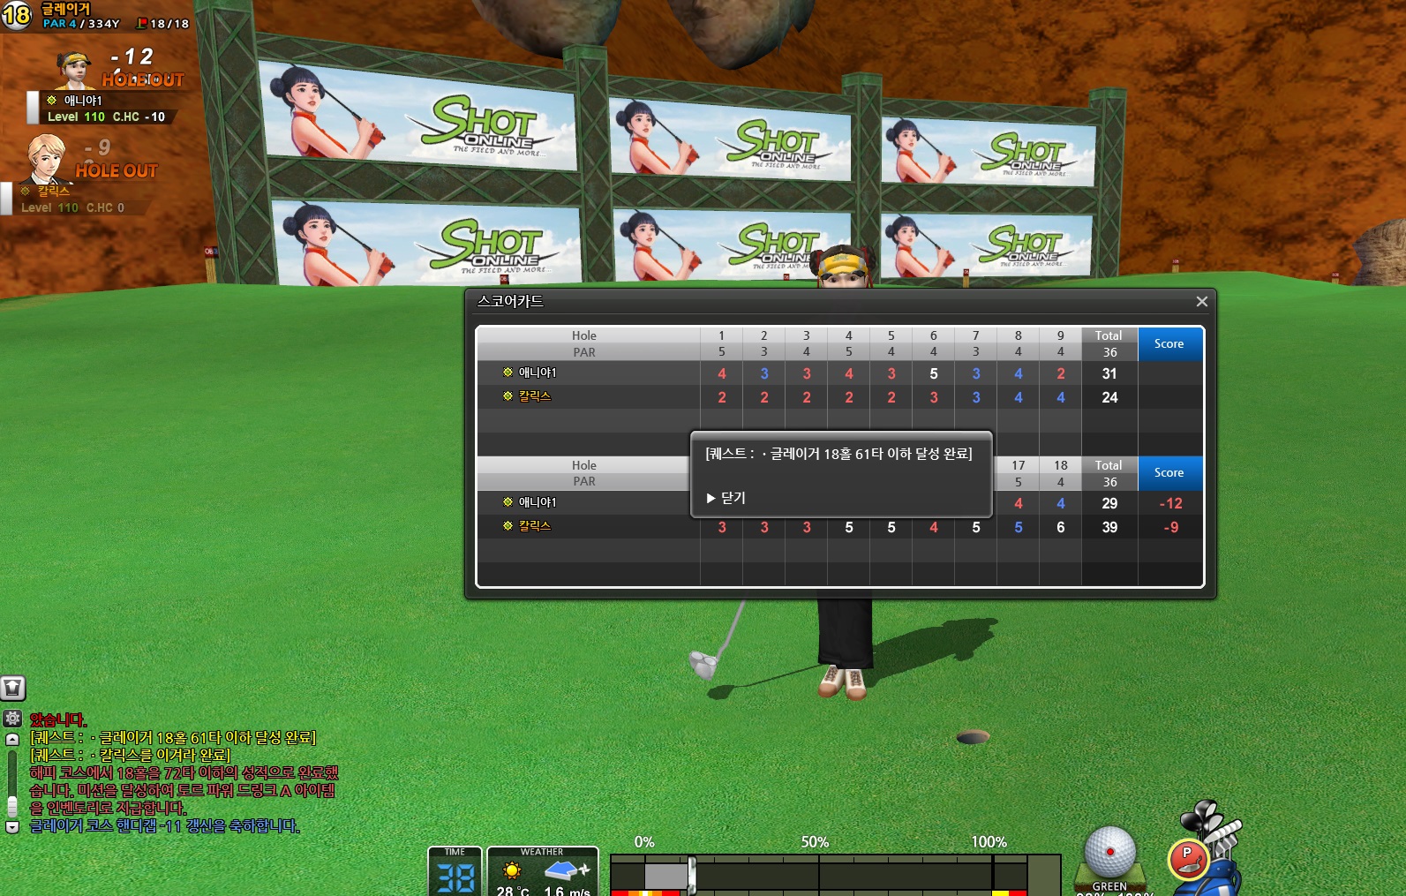Click the 글레이거 course name label
The image size is (1406, 896).
[66, 8]
